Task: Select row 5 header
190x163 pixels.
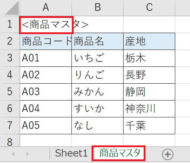Action: (10, 92)
